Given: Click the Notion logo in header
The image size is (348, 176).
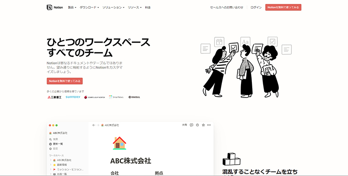Looking at the screenshot, I should pyautogui.click(x=55, y=7).
